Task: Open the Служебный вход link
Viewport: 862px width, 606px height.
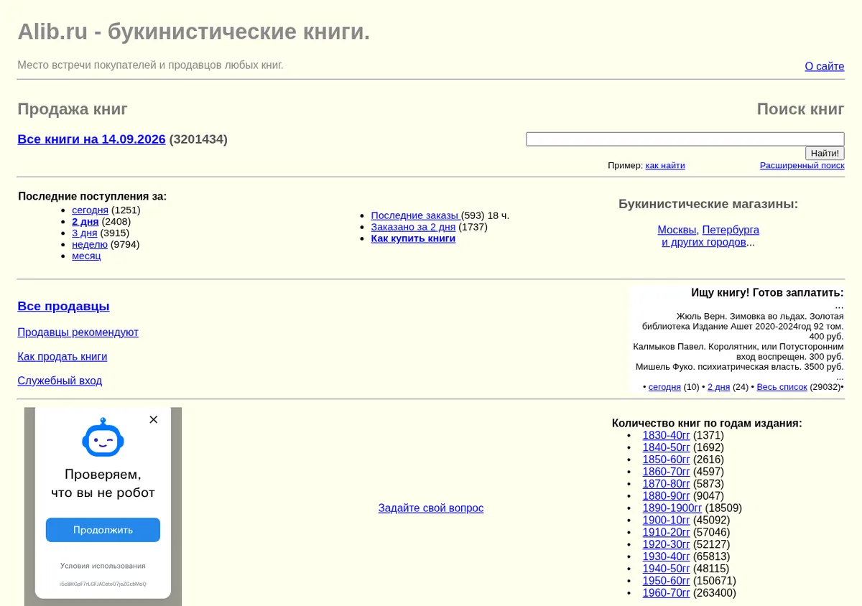Action: [60, 381]
